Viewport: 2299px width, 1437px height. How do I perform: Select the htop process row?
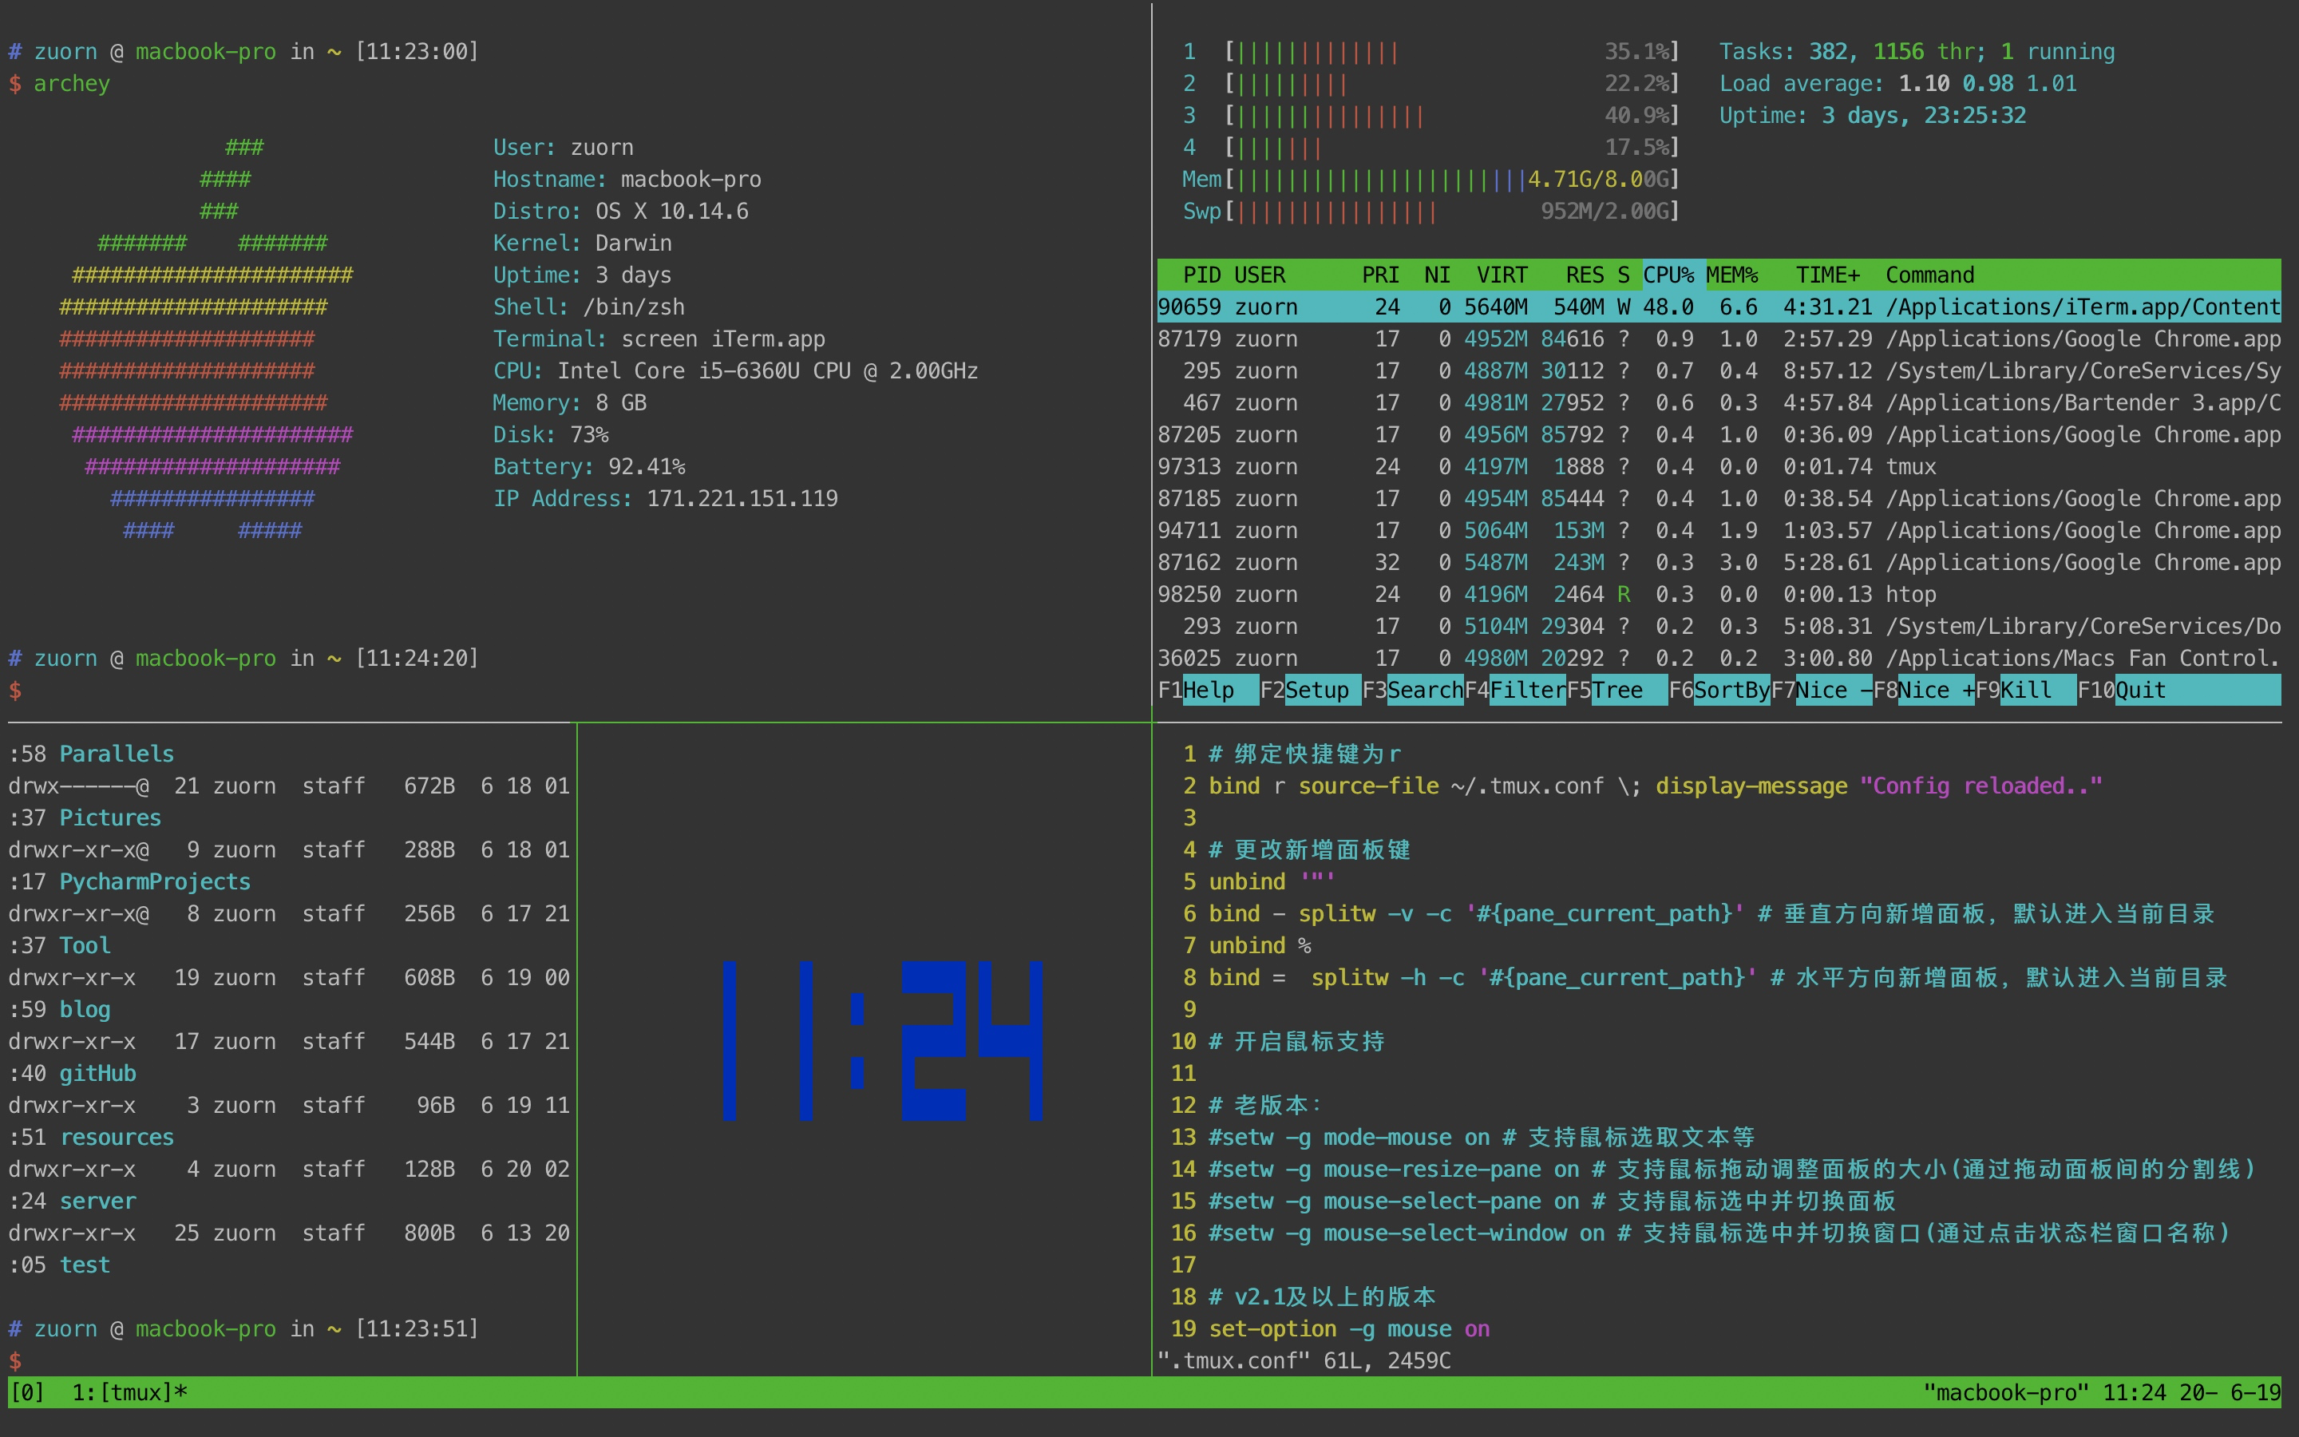coord(1909,595)
